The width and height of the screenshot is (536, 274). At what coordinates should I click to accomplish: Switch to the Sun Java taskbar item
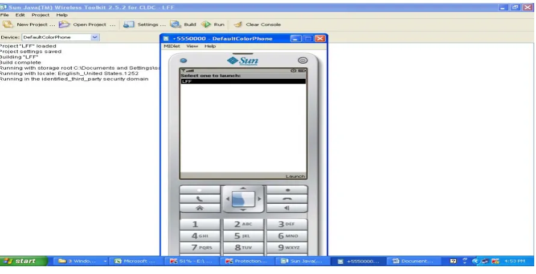303,261
